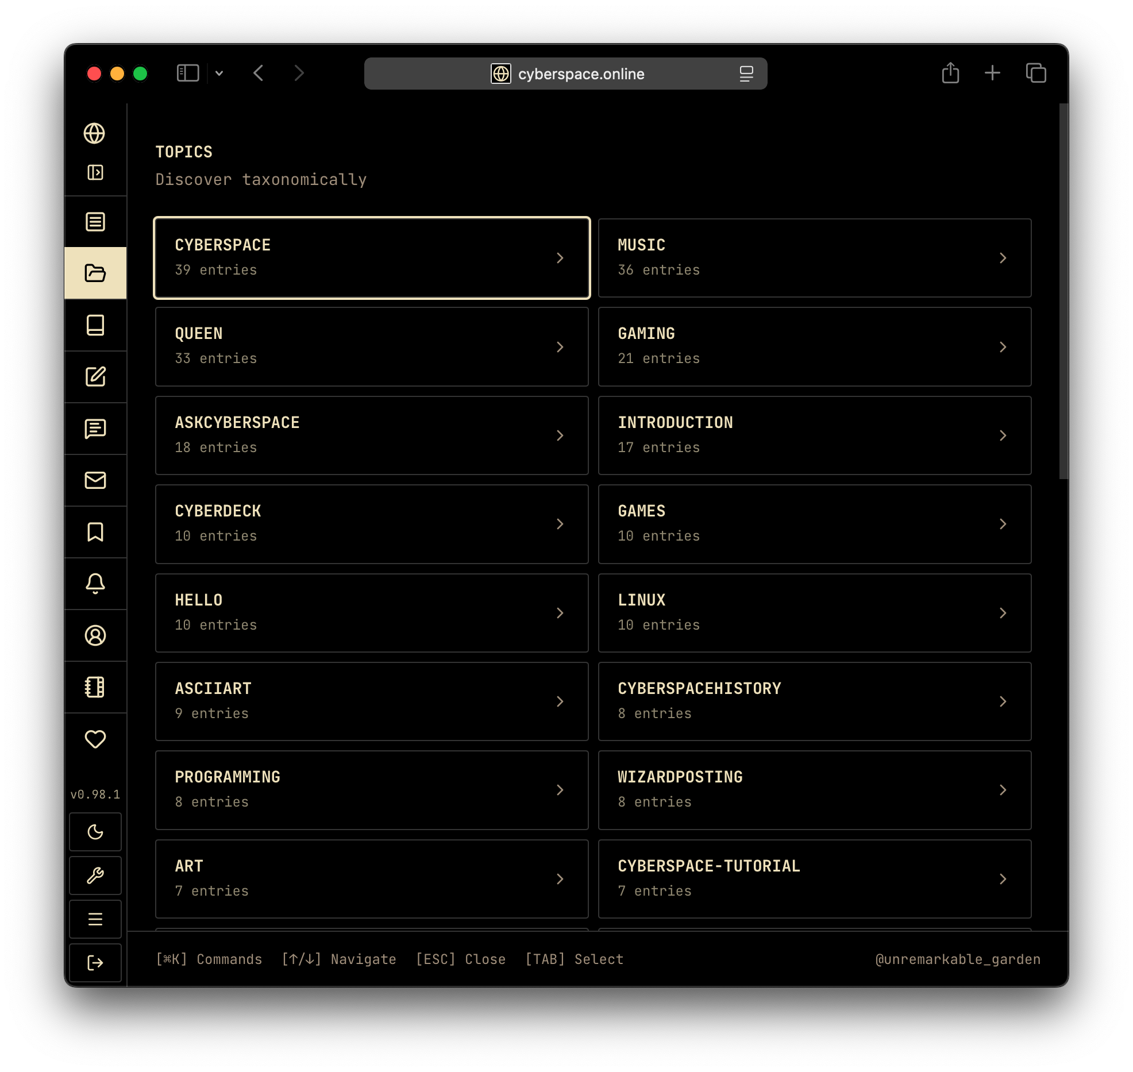Image resolution: width=1133 pixels, height=1072 pixels.
Task: Click the heart icon in sidebar
Action: (x=95, y=739)
